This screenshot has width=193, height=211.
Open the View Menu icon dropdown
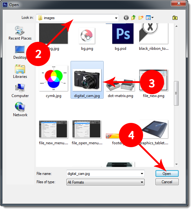click(x=150, y=18)
